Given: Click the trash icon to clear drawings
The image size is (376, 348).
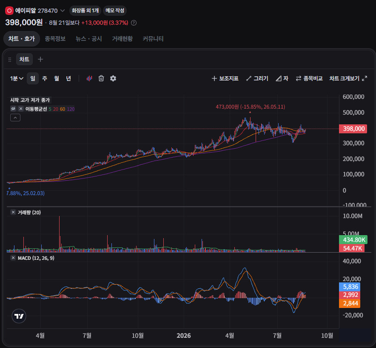Looking at the screenshot, I should click(101, 78).
